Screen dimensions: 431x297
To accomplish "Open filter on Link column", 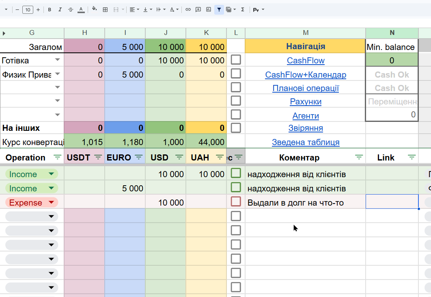I will click(x=412, y=157).
